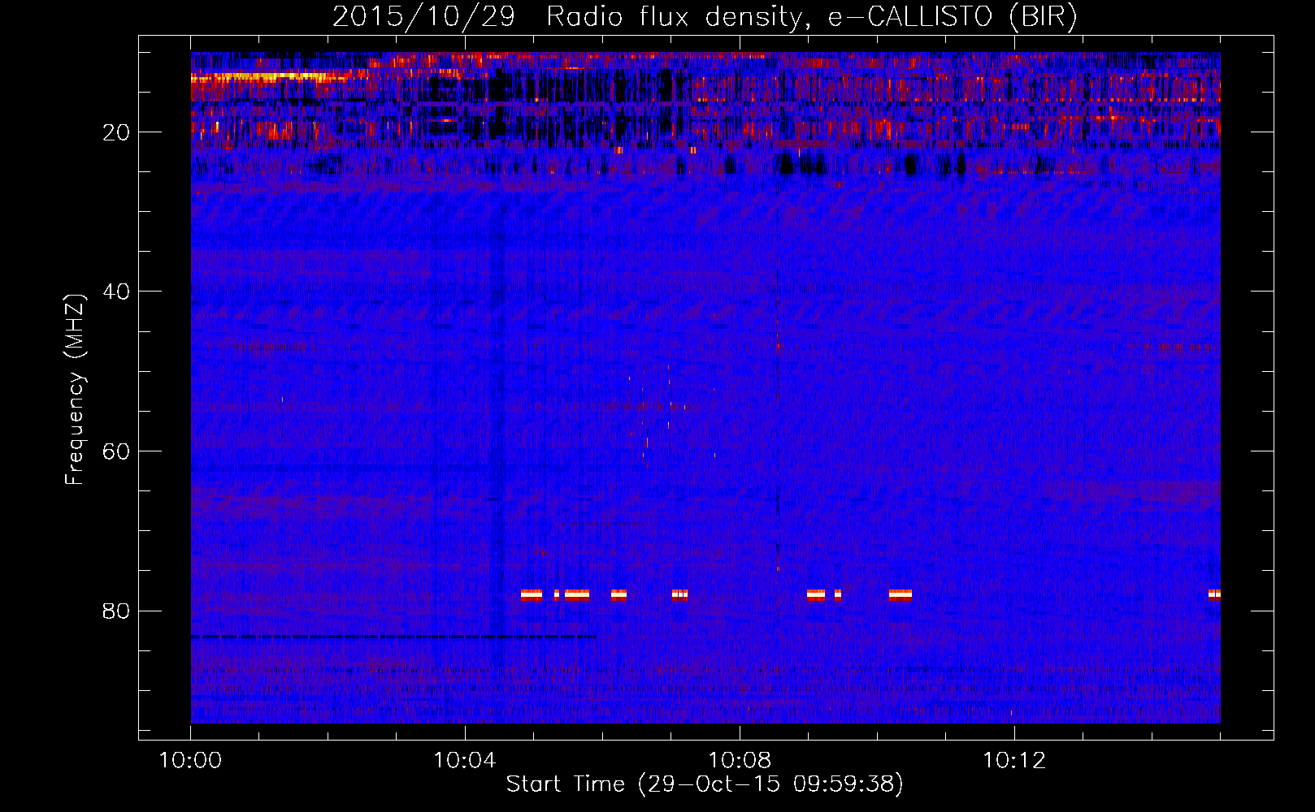Viewport: 1315px width, 812px height.
Task: Select the "40" frequency tick label
Action: (x=117, y=292)
